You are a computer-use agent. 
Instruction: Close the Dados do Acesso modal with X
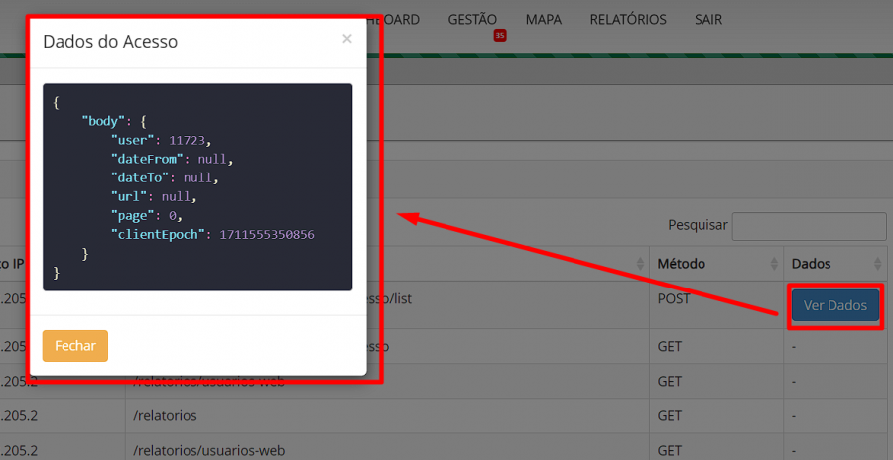point(346,39)
